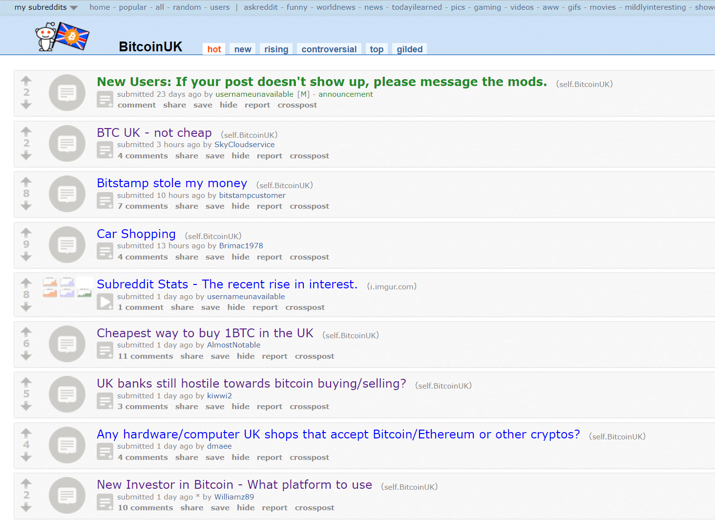Go to askreddit from the top bar
715x522 pixels.
tap(260, 7)
